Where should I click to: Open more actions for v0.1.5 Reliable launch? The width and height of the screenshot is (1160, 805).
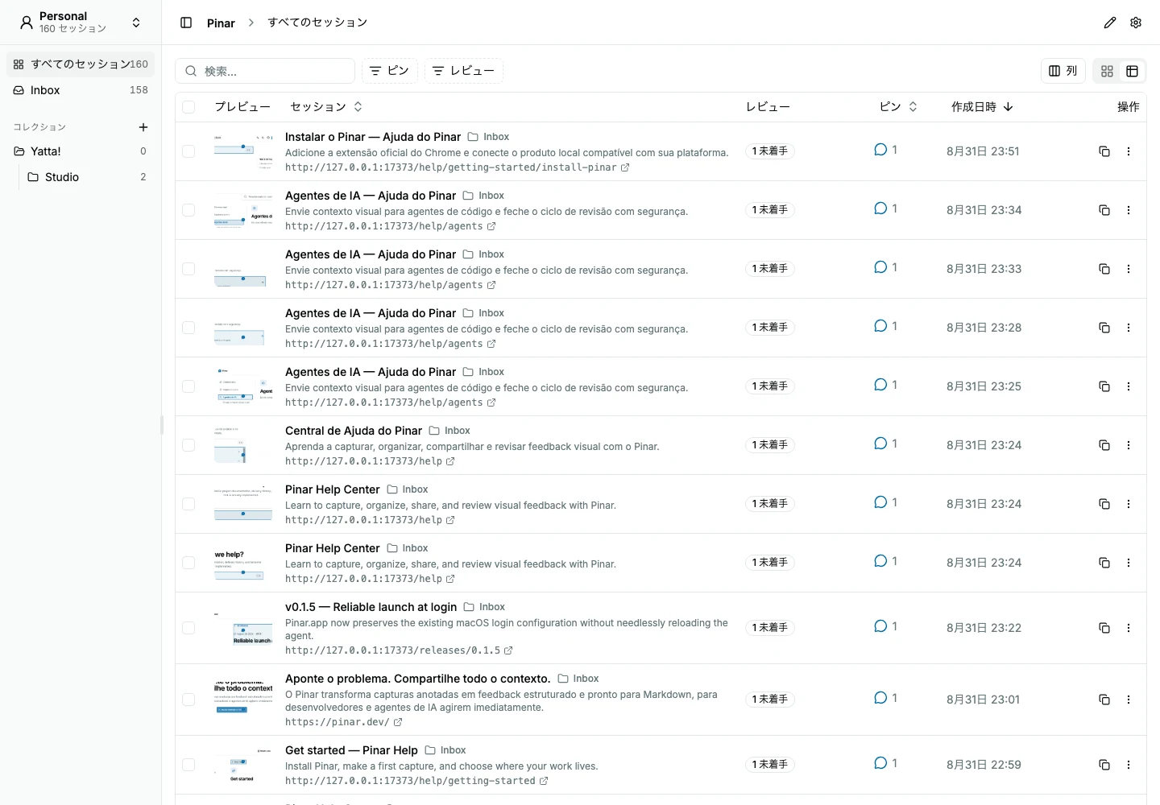1129,628
